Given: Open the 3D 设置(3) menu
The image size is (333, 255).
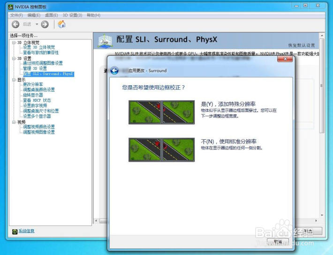Looking at the screenshot, I should click(72, 15).
